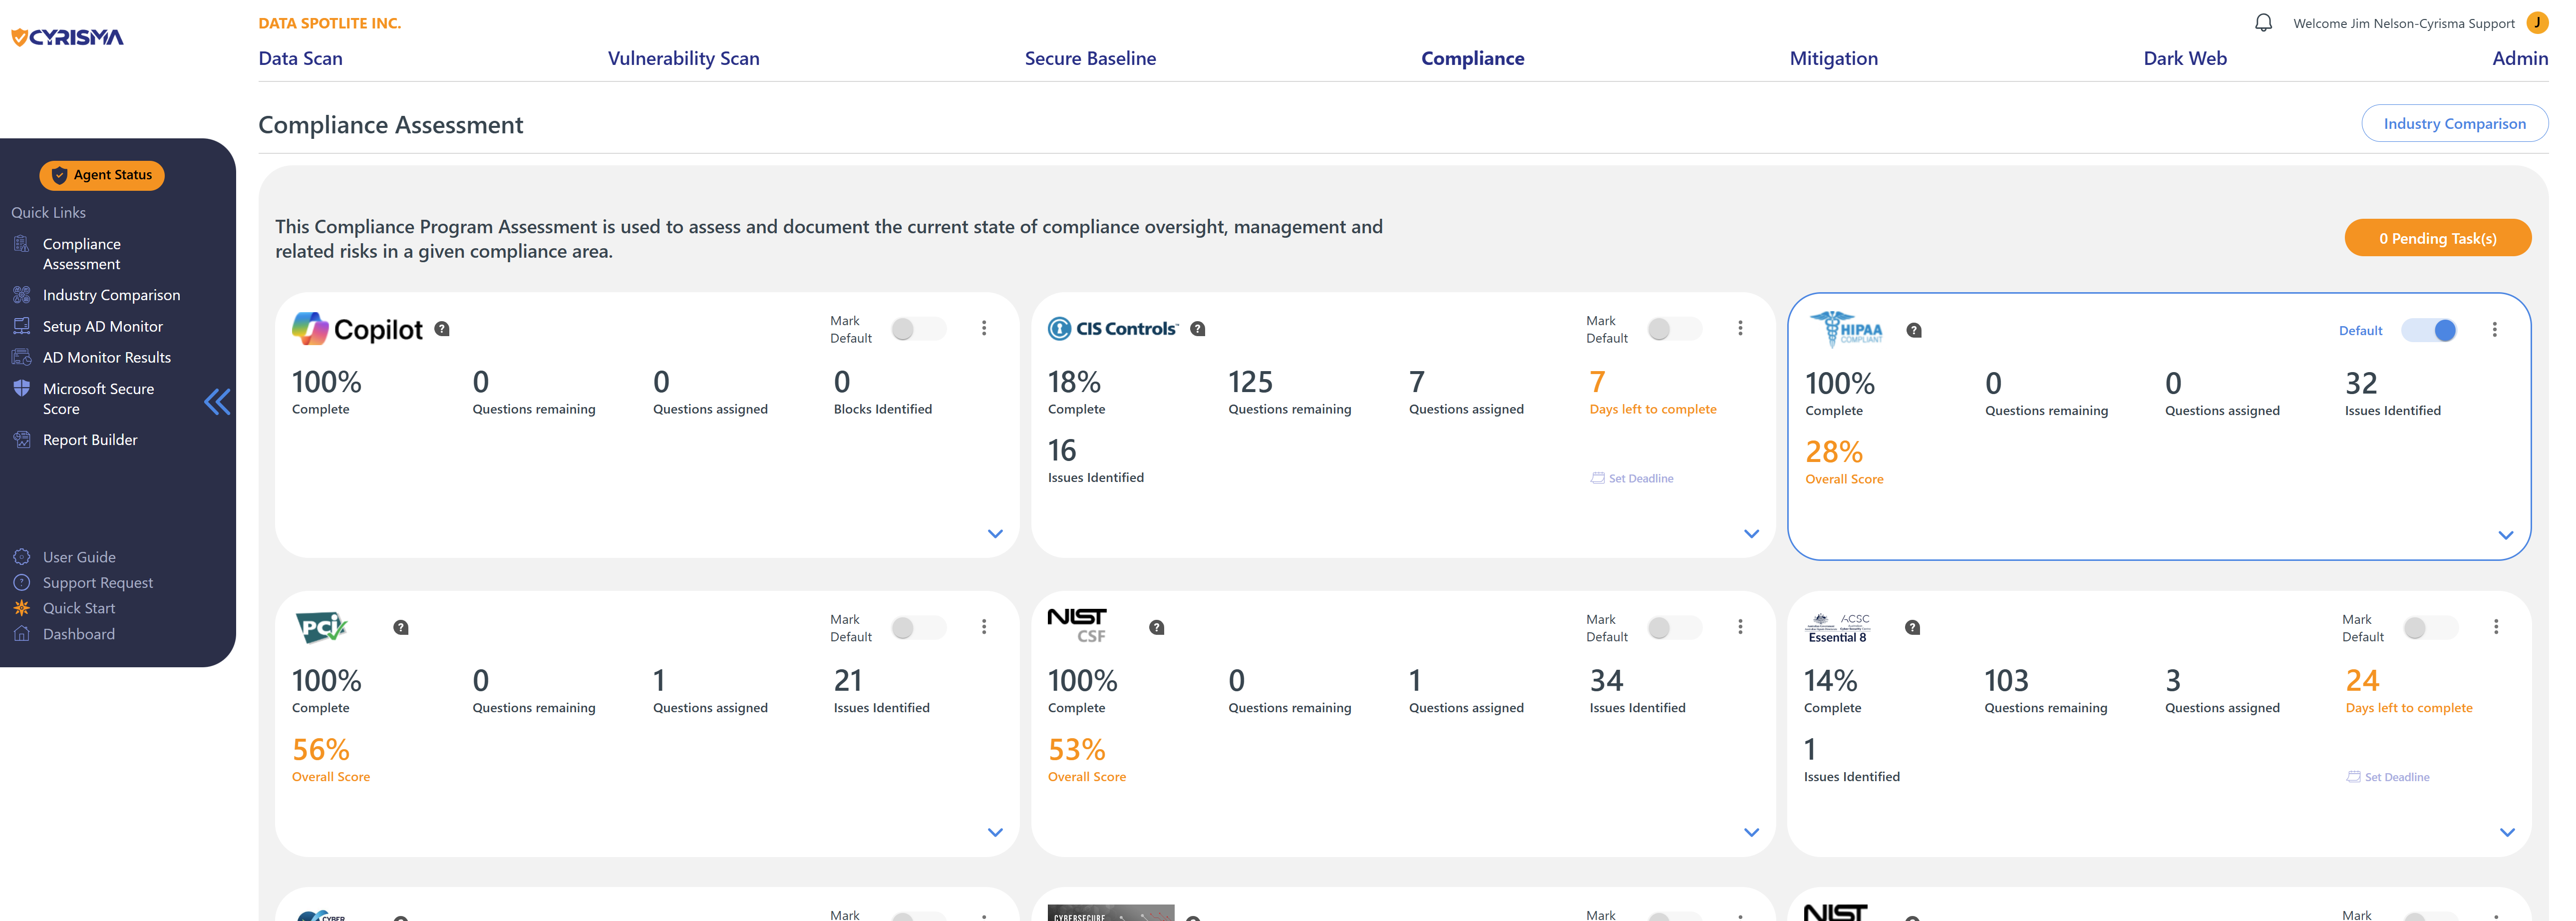2576x921 pixels.
Task: Set Deadline on CIS Controls card
Action: coord(1632,478)
